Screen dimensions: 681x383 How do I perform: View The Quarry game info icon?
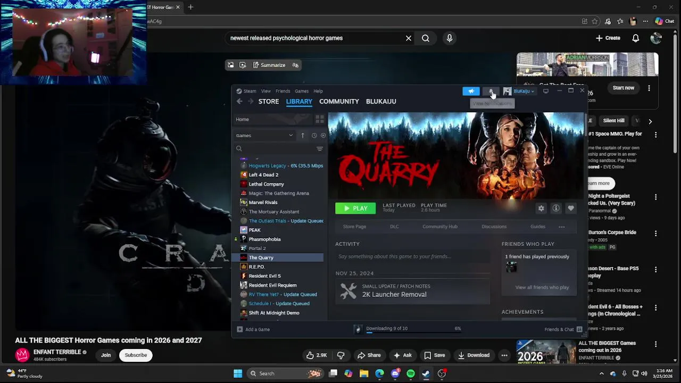click(x=556, y=209)
